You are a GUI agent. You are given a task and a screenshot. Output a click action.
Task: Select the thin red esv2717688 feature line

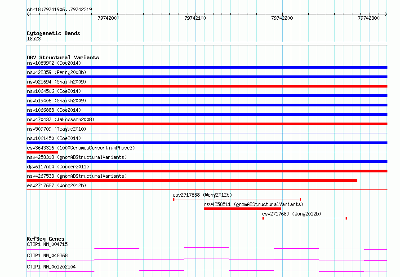coord(237,199)
